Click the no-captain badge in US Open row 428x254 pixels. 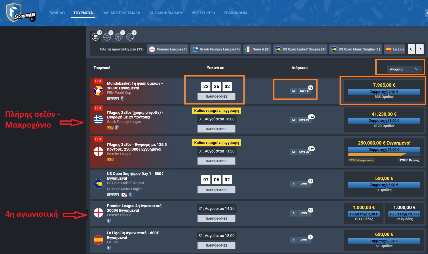click(124, 195)
